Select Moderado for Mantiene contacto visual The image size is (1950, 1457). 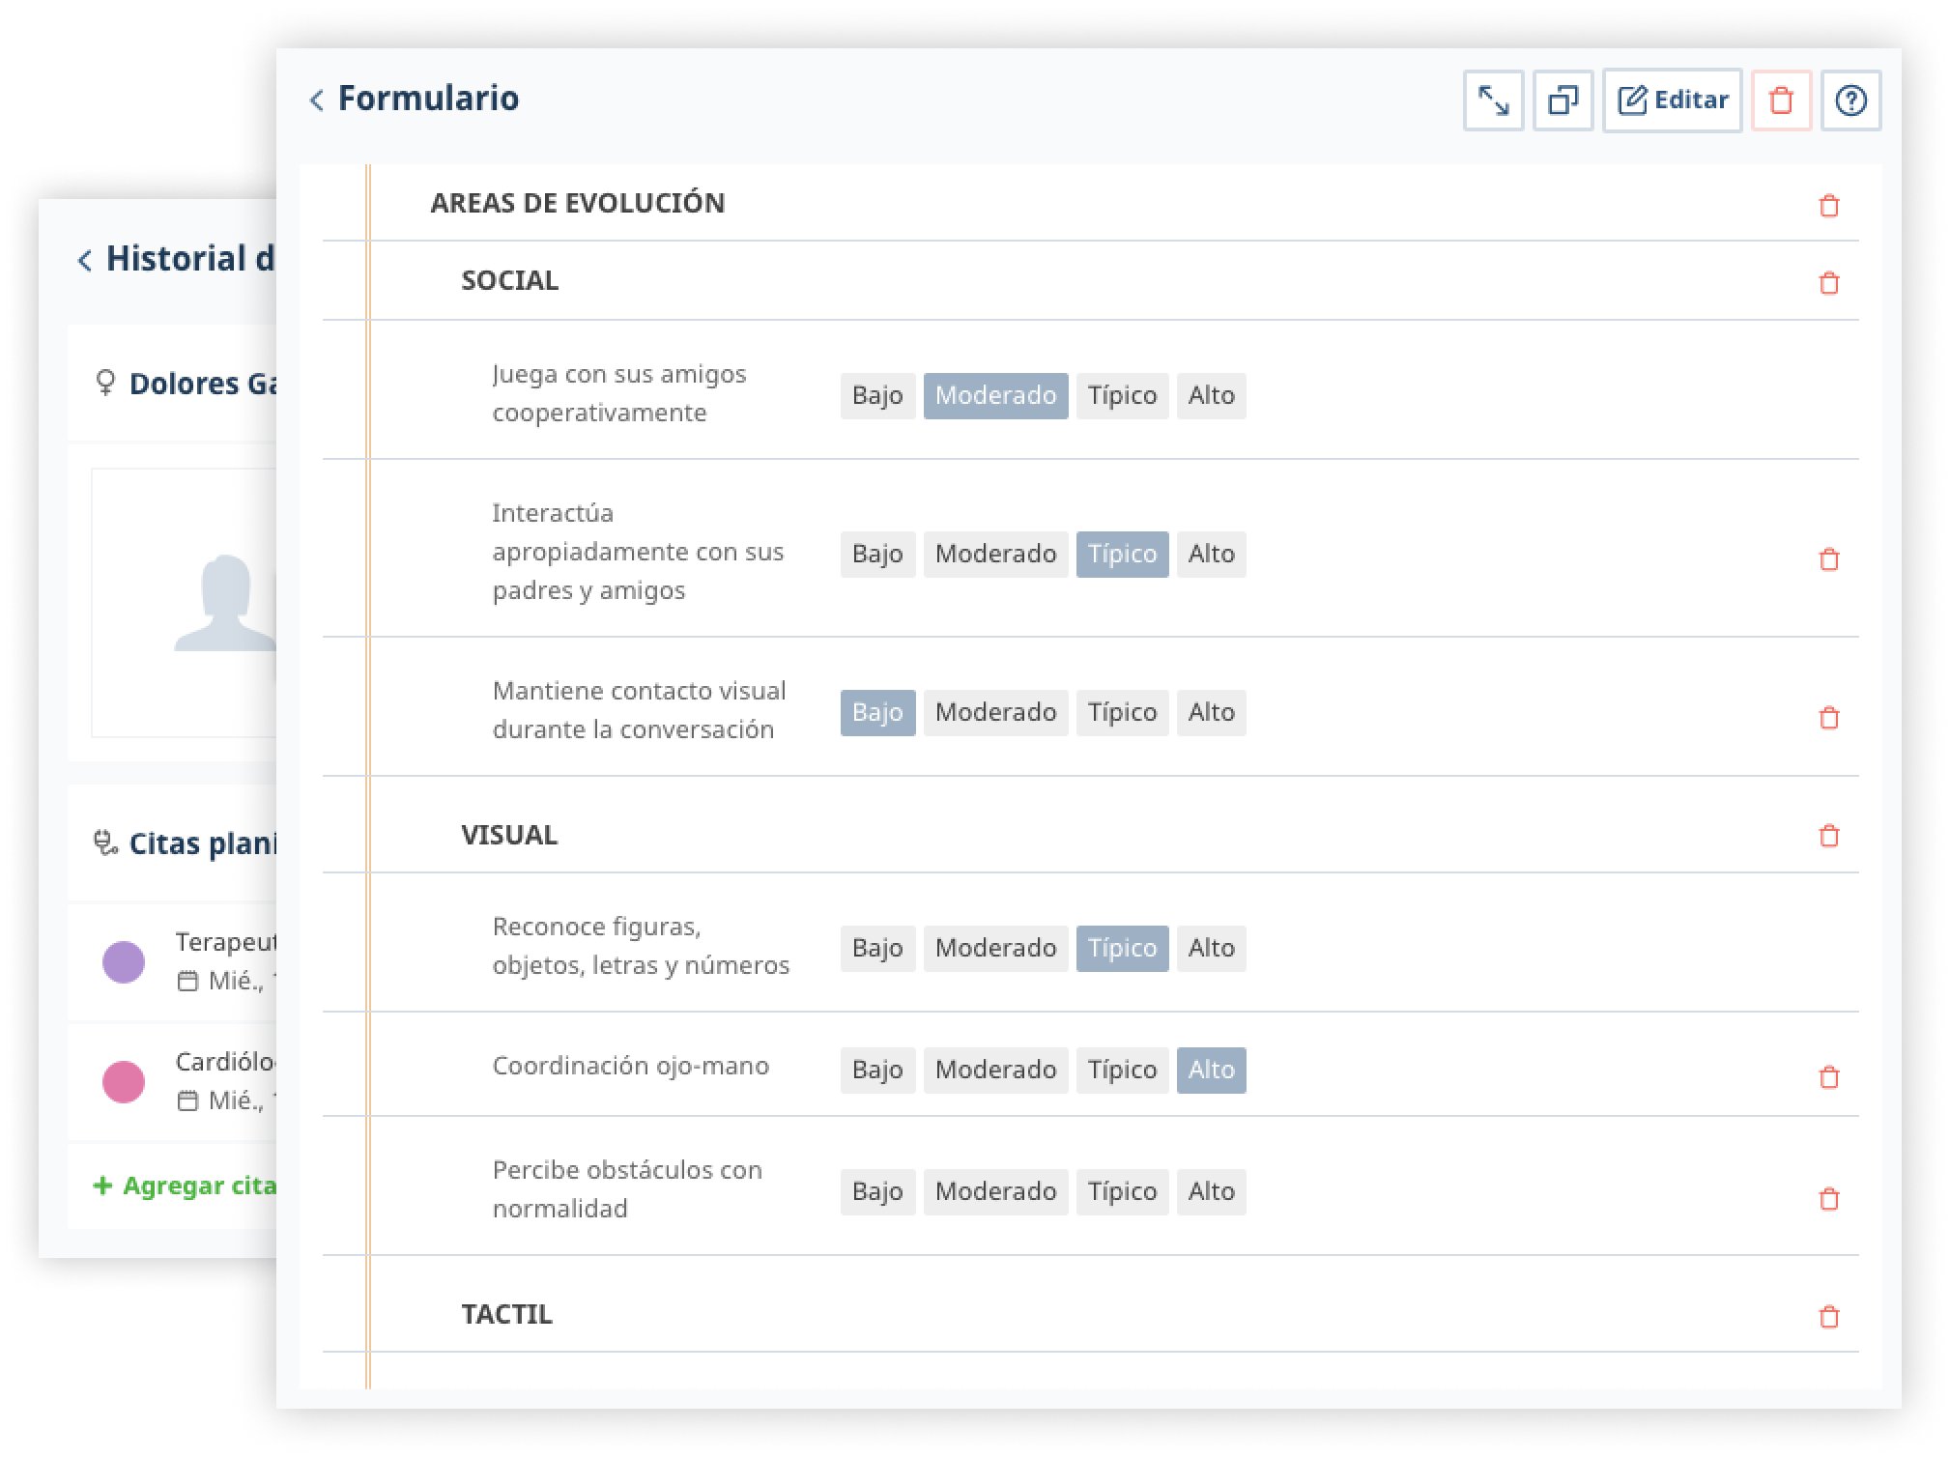point(995,712)
